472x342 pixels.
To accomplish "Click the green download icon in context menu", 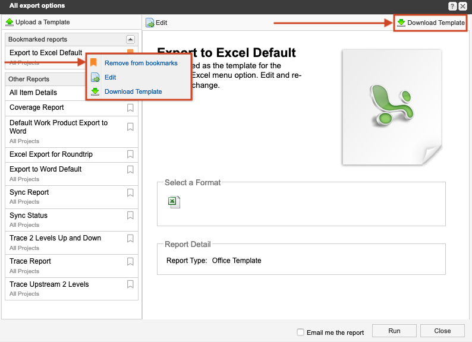I will point(95,91).
